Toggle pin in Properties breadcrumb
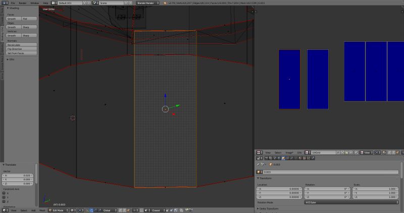 point(258,164)
